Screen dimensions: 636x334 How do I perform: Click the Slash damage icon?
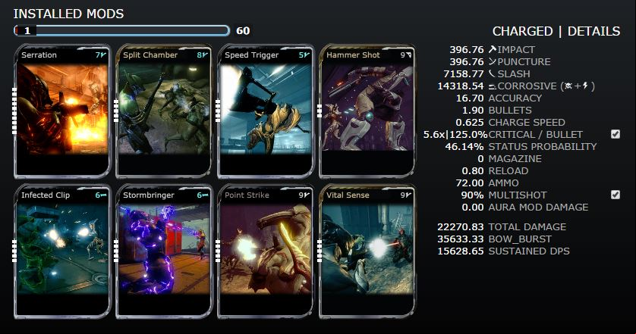[x=492, y=73]
